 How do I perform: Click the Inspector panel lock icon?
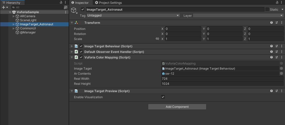pos(277,2)
